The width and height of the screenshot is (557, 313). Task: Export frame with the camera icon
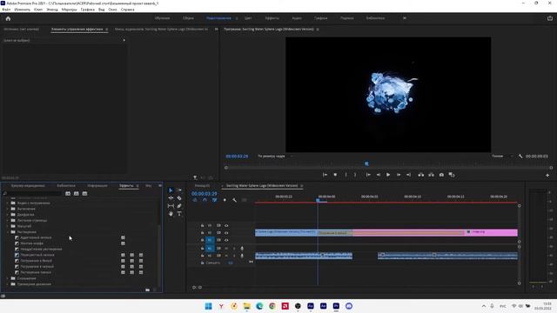(441, 175)
